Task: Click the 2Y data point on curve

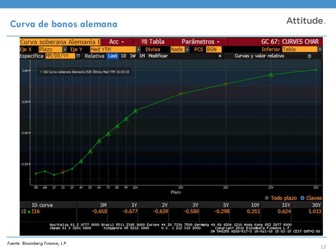Action: pyautogui.click(x=63, y=172)
